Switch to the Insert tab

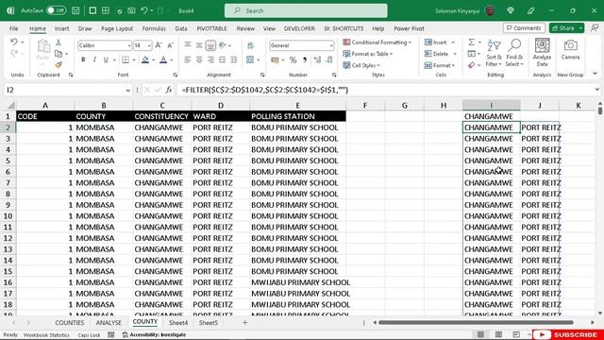[61, 28]
